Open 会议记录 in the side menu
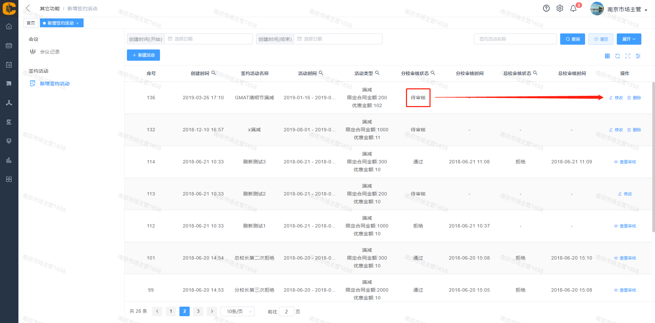Image resolution: width=655 pixels, height=323 pixels. [50, 52]
